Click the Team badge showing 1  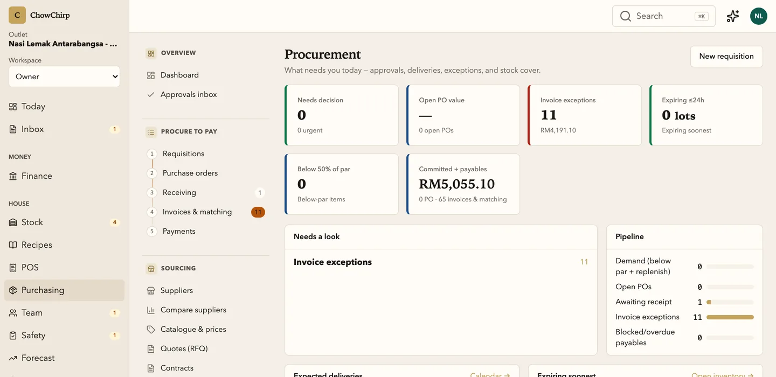tap(114, 313)
